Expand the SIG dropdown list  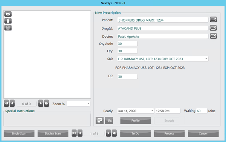206,59
